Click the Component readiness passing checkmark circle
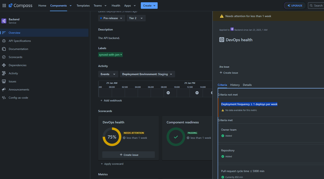Image resolution: width=324 pixels, height=179 pixels. coord(176,137)
